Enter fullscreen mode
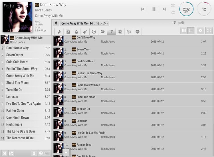 209,30
